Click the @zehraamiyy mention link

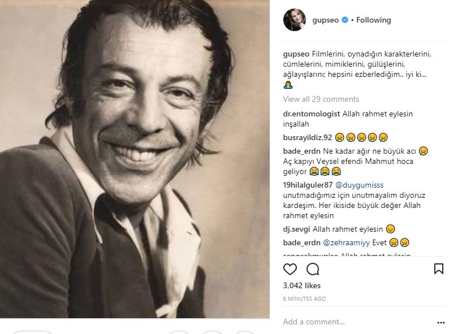[x=345, y=242]
